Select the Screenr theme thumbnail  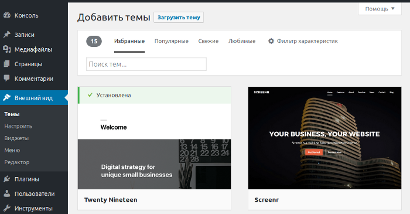324,138
